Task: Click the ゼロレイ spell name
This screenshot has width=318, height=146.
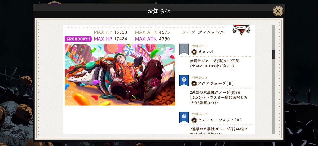Action: click(x=206, y=52)
